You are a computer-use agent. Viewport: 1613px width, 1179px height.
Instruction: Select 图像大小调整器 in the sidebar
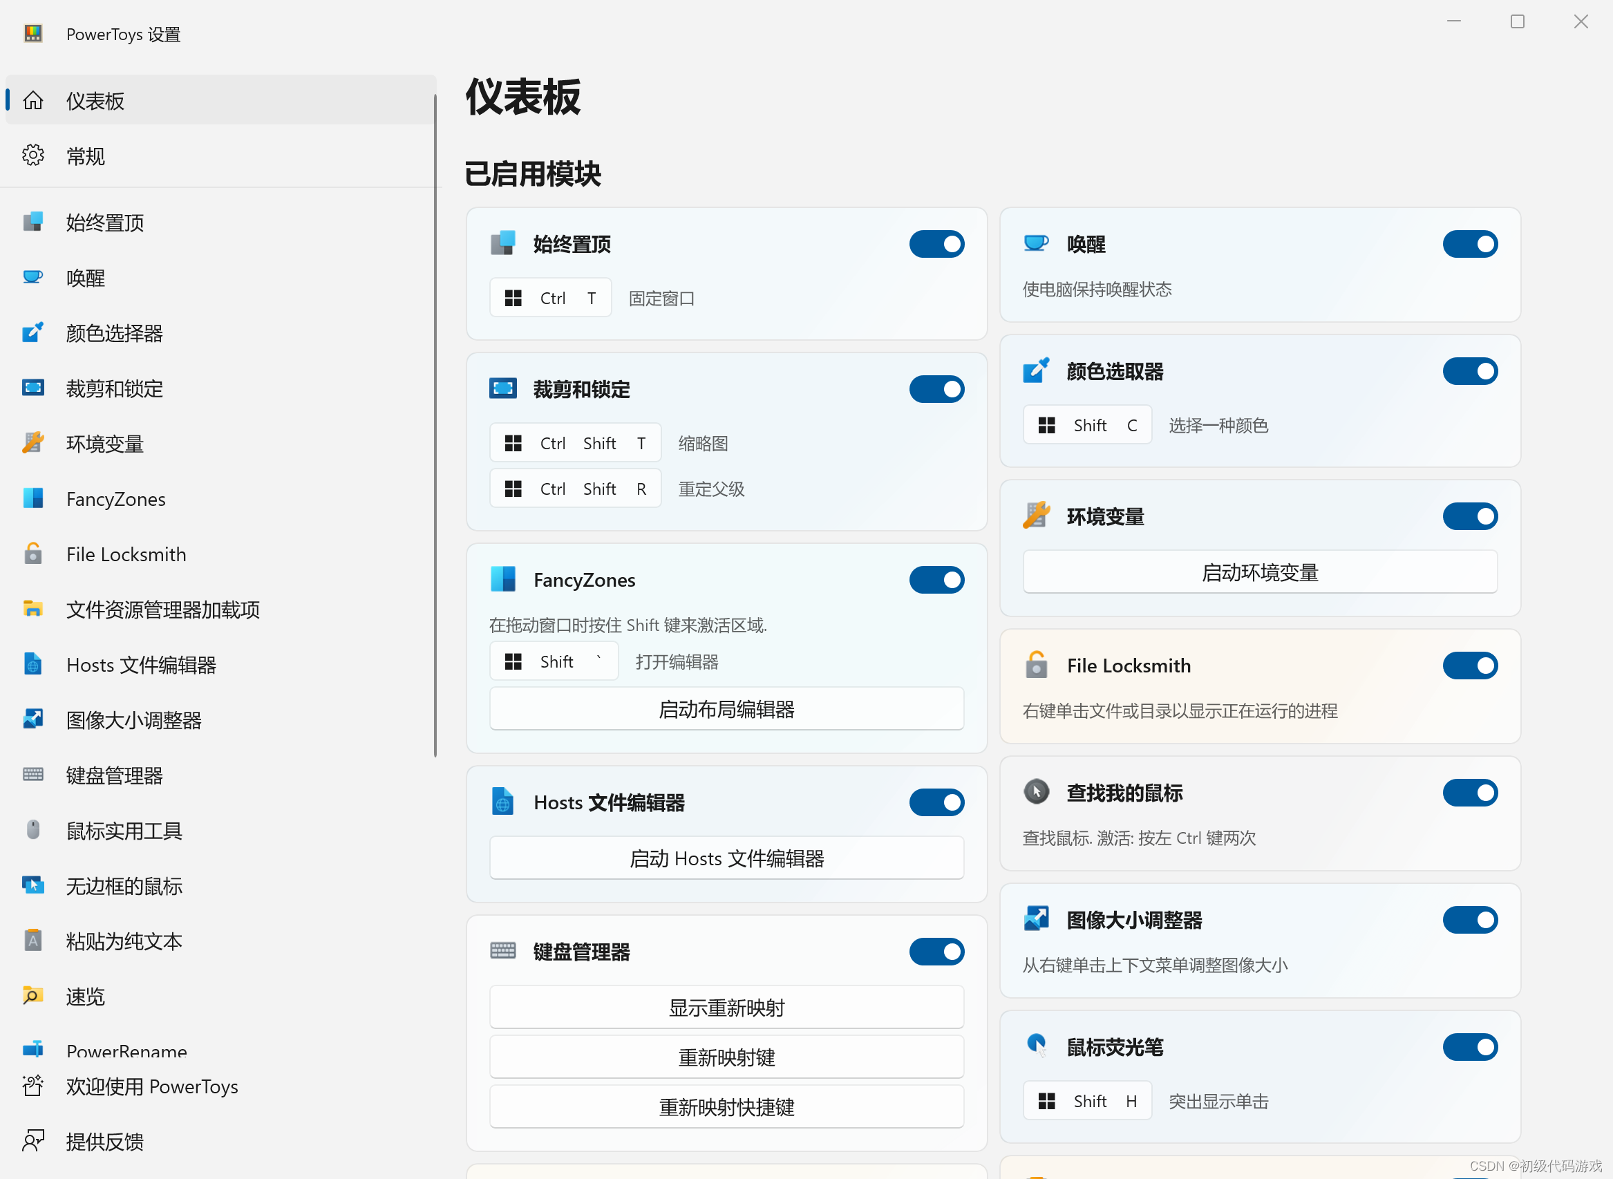tap(133, 720)
